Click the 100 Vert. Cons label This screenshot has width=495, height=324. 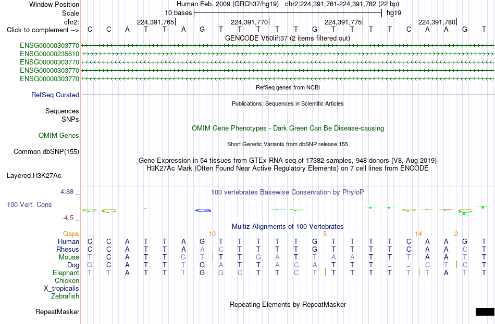[x=29, y=205]
